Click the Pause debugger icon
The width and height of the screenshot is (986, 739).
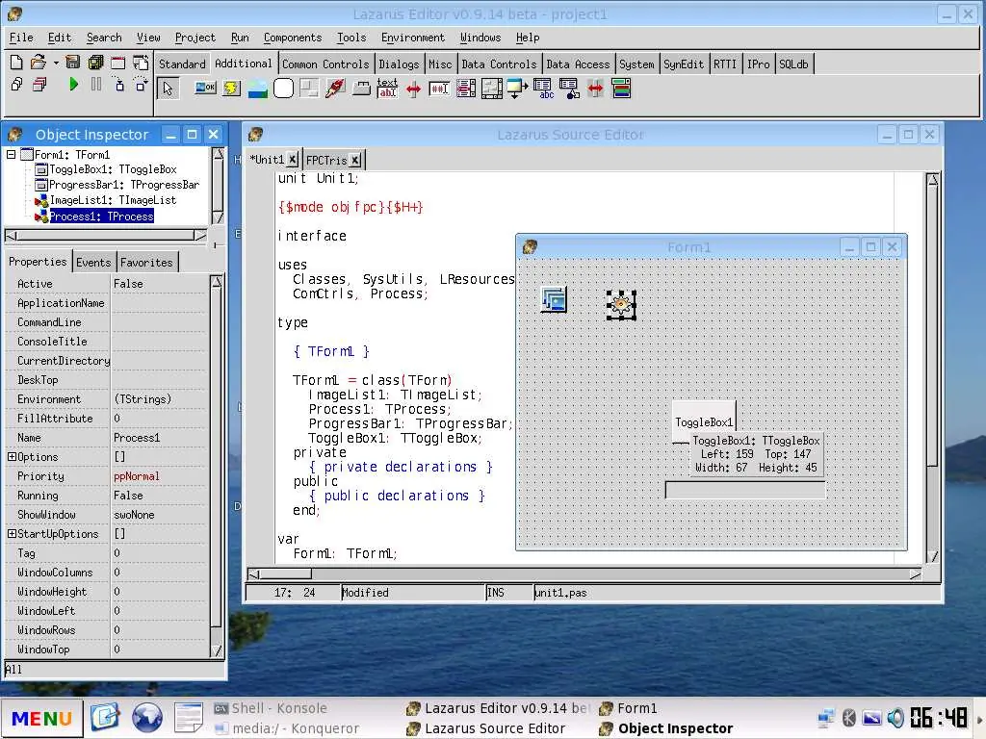pyautogui.click(x=96, y=85)
